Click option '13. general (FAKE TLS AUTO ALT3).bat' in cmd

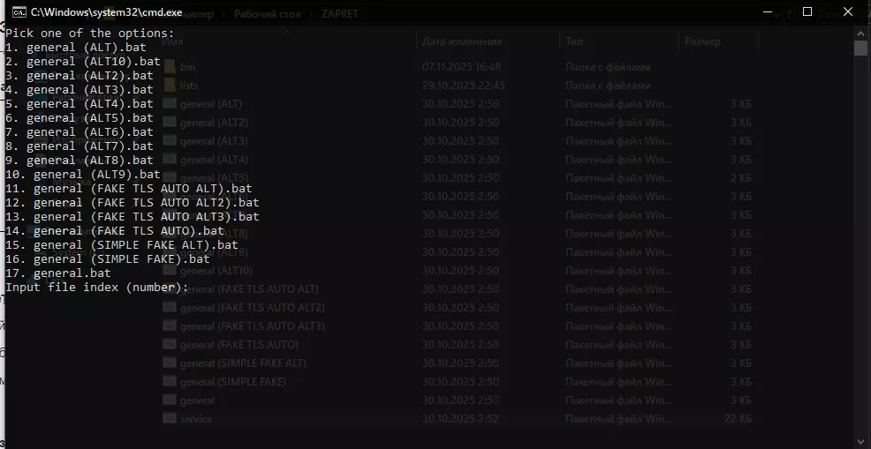click(x=133, y=217)
